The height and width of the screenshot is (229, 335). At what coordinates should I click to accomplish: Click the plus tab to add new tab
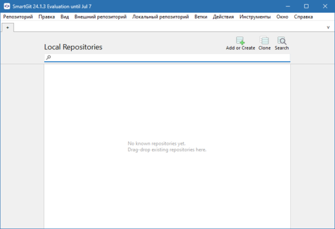[x=7, y=27]
